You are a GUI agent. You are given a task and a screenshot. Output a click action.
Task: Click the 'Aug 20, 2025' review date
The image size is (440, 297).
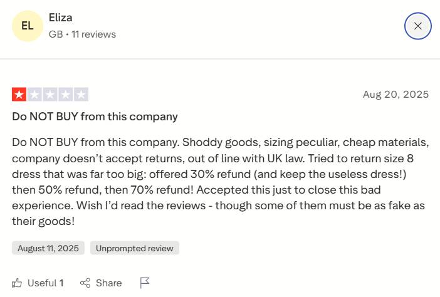pos(395,95)
